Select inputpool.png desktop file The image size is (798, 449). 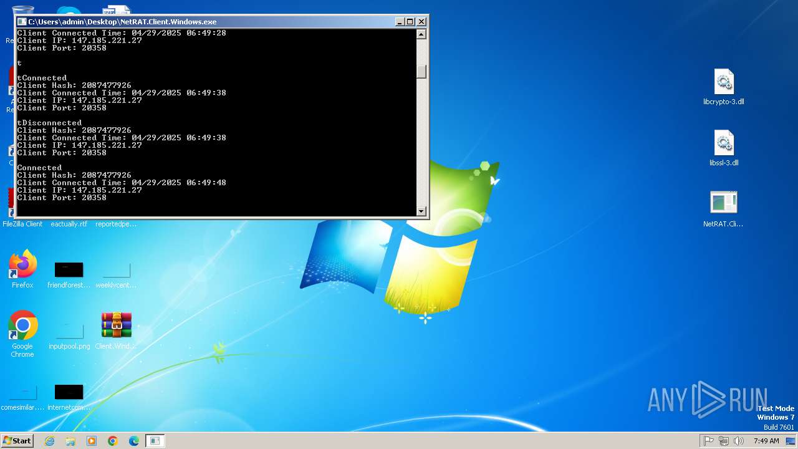point(69,336)
